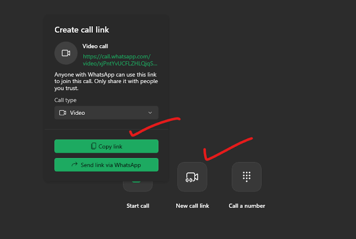This screenshot has height=239, width=356.
Task: Click the New call link icon
Action: click(192, 177)
